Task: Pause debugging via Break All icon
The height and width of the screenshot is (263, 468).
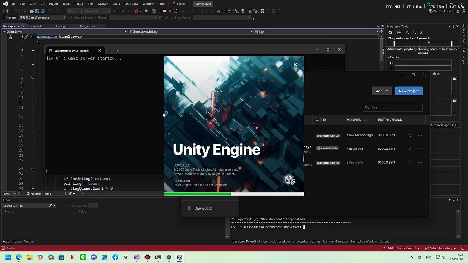Action: [x=165, y=11]
